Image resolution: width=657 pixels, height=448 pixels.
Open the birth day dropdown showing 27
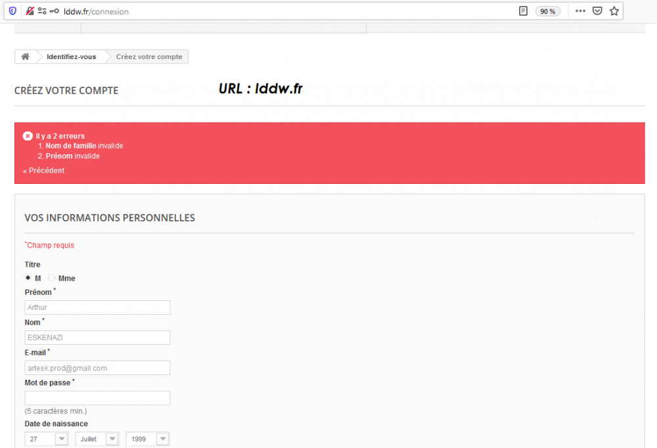[45, 438]
